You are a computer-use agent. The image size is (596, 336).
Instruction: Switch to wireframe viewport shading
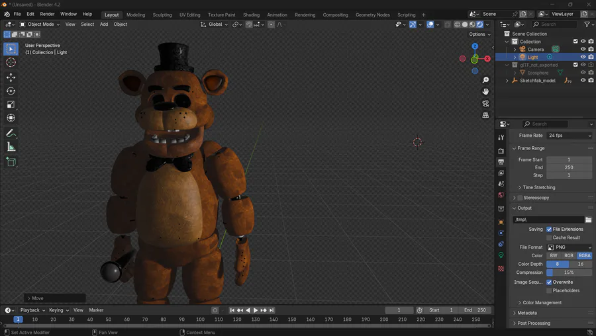point(457,24)
